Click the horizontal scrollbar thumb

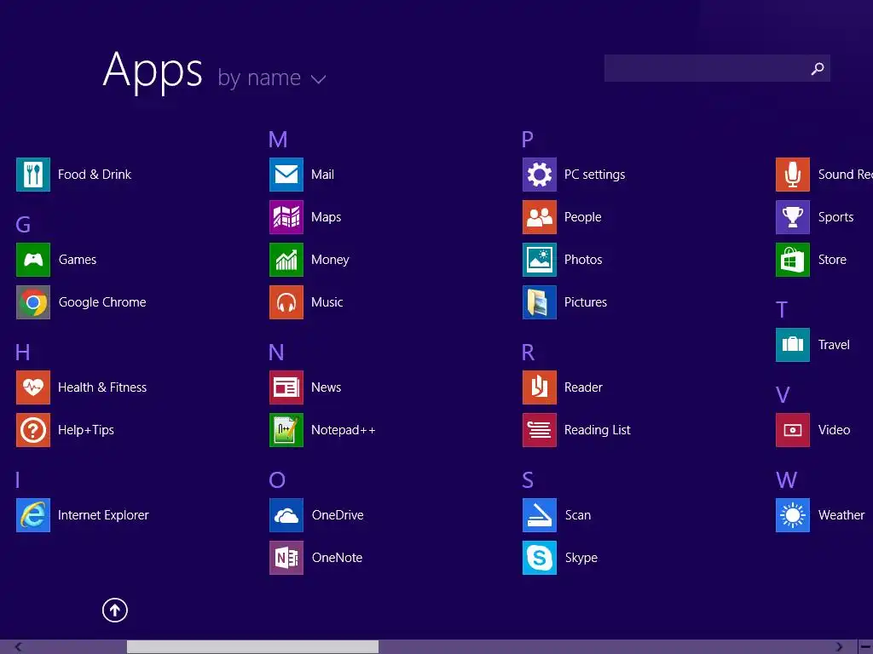point(252,646)
